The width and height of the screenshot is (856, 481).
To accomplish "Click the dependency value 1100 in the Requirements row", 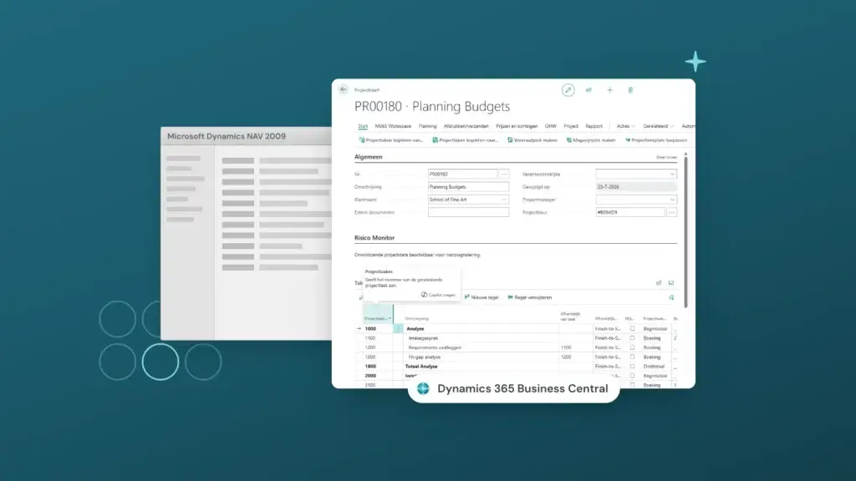I will click(566, 347).
